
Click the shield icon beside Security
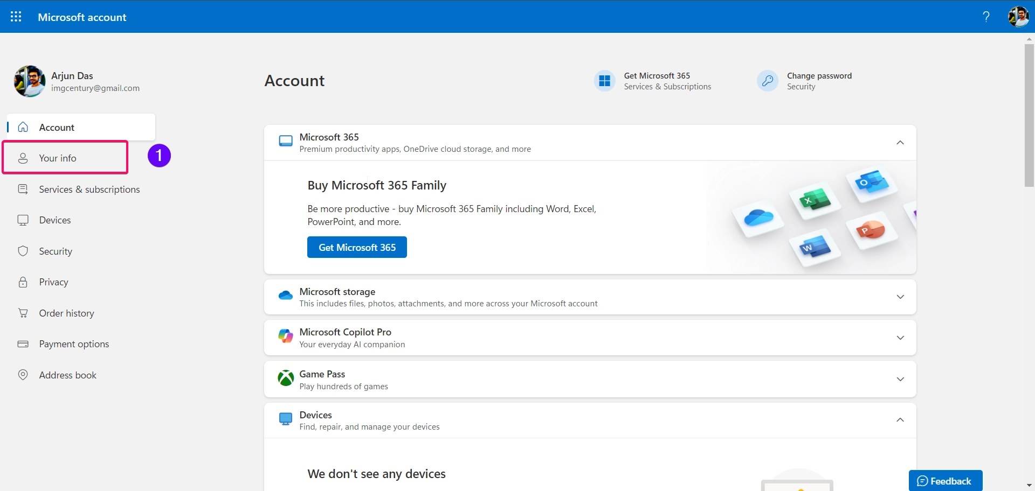23,251
